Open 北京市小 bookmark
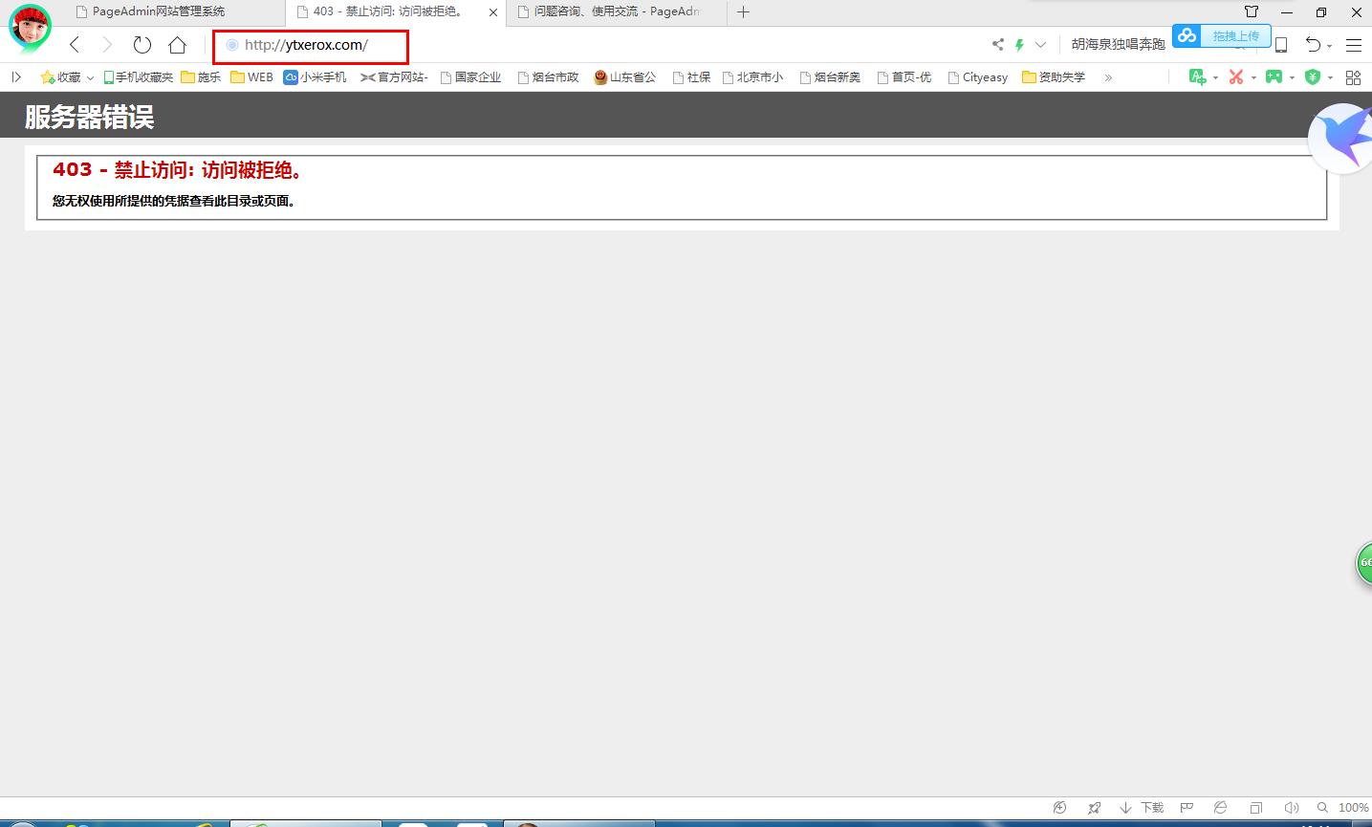The height and width of the screenshot is (827, 1372). [752, 77]
